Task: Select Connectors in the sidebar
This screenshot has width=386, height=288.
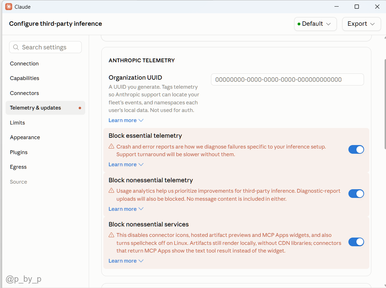Action: tap(45, 93)
